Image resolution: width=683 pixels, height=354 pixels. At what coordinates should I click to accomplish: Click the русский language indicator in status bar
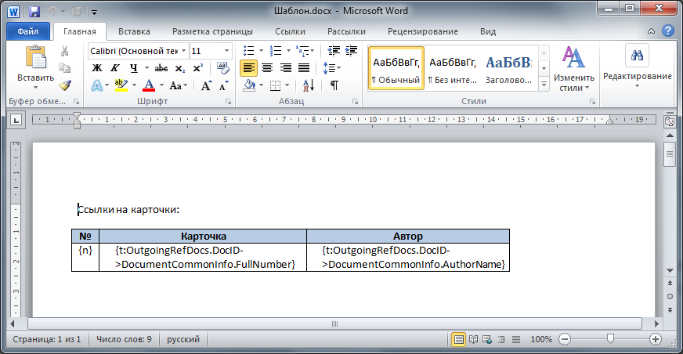(x=185, y=340)
